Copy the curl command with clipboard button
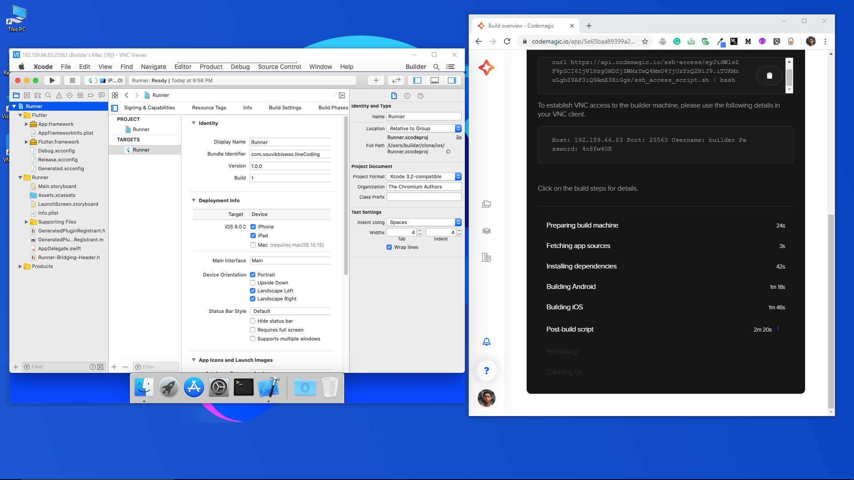This screenshot has height=480, width=854. point(769,76)
